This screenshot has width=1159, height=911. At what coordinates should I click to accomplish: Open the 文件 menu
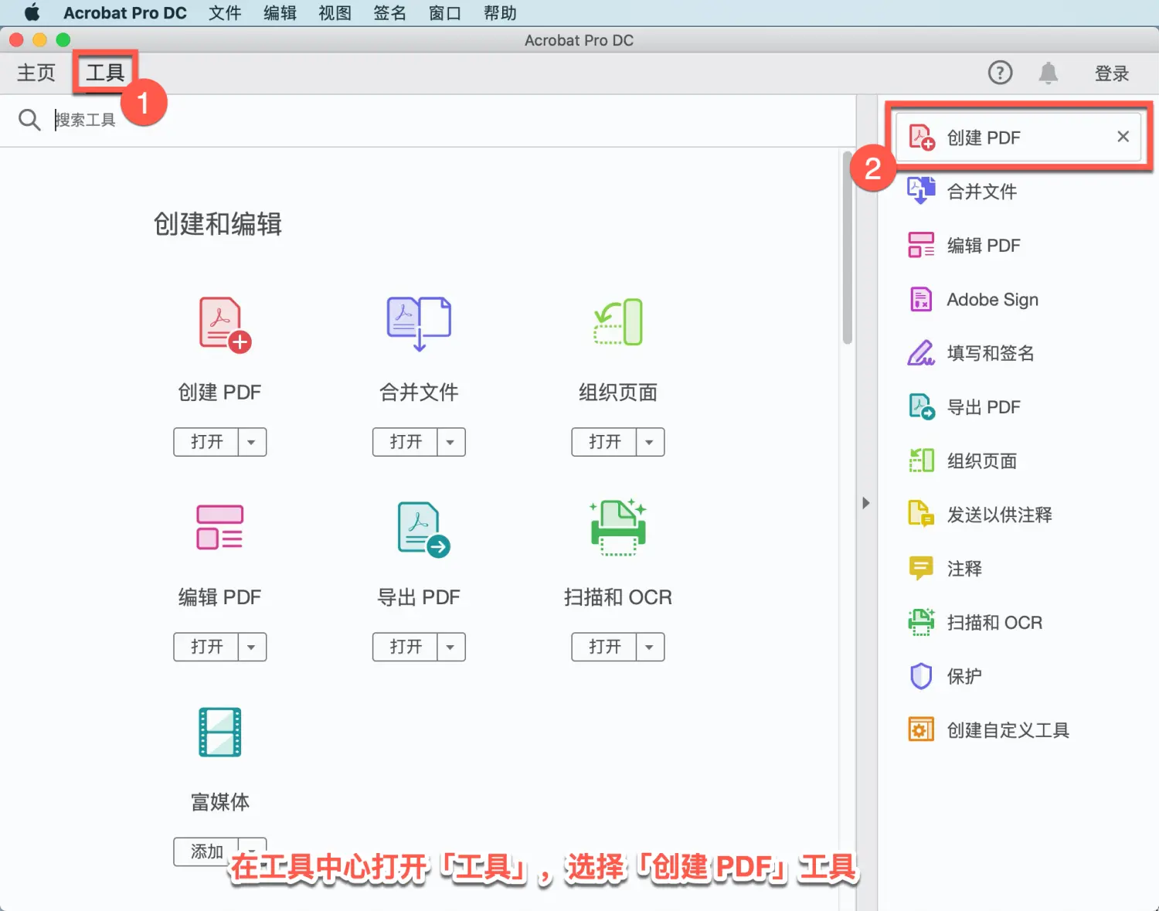(225, 13)
